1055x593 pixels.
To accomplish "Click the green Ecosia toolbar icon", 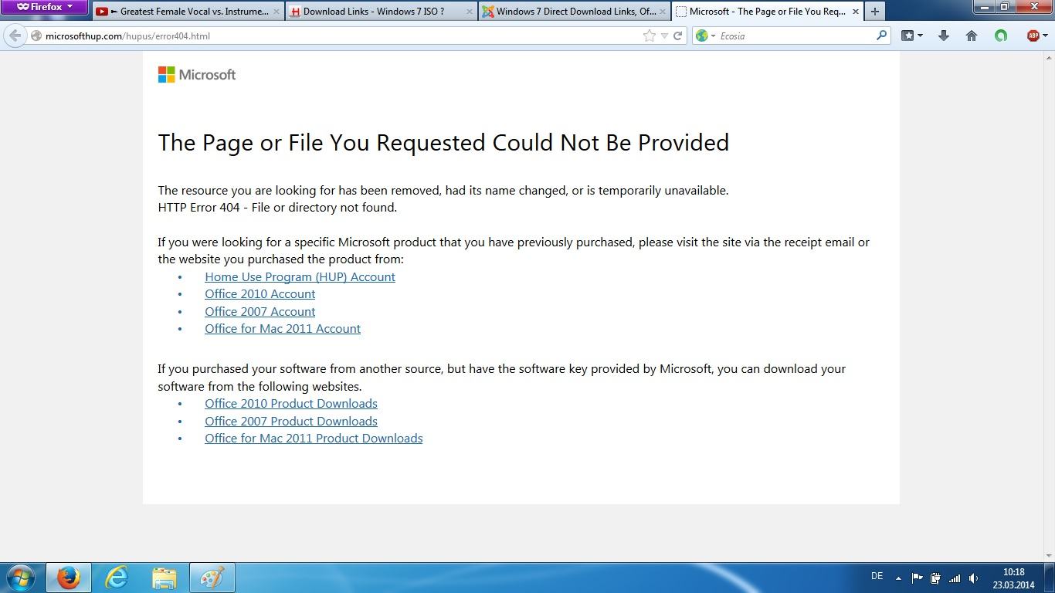I will coord(1001,36).
